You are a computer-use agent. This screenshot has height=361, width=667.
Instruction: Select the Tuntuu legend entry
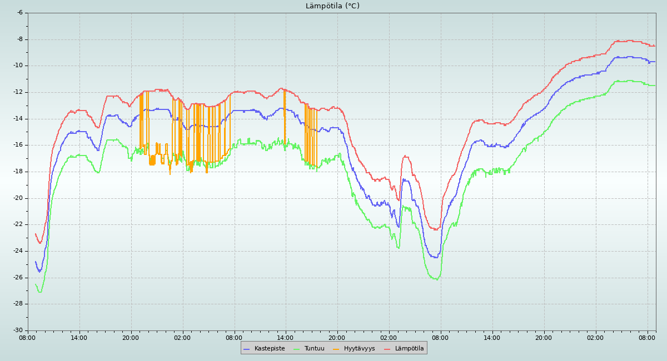(314, 348)
